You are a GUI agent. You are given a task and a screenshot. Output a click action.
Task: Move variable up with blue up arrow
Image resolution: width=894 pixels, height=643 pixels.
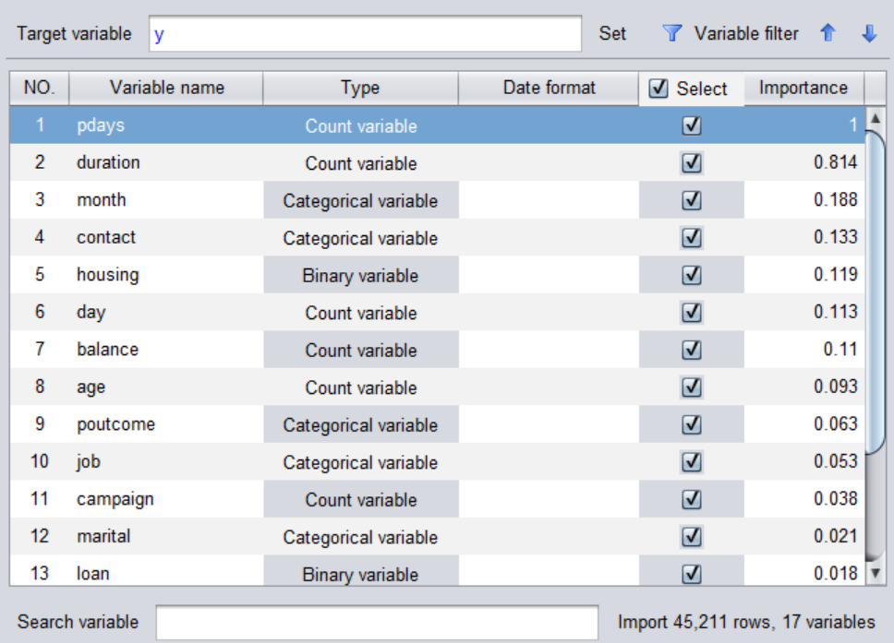[x=828, y=34]
